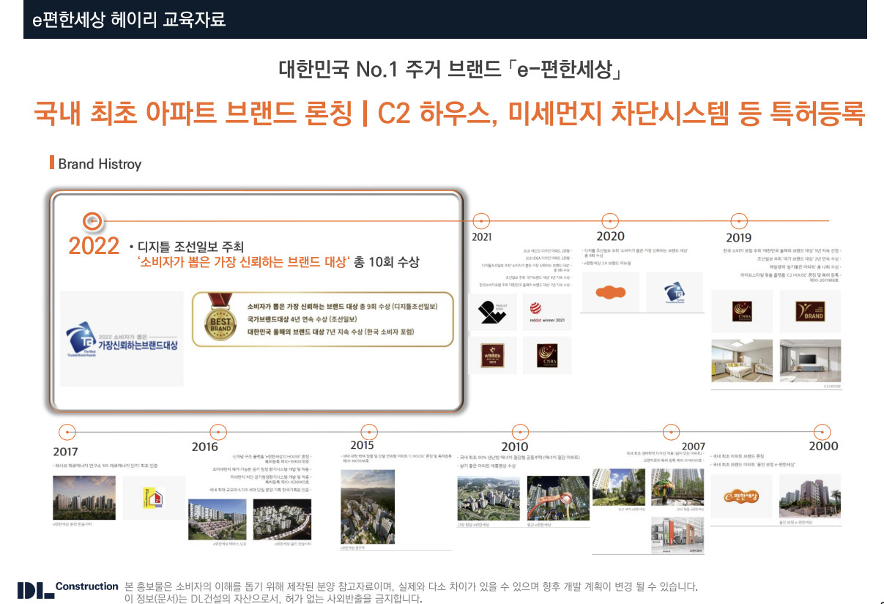Image resolution: width=884 pixels, height=604 pixels.
Task: Click the 2022 가장신뢰하는브랜드대상 award logo
Action: pyautogui.click(x=122, y=338)
